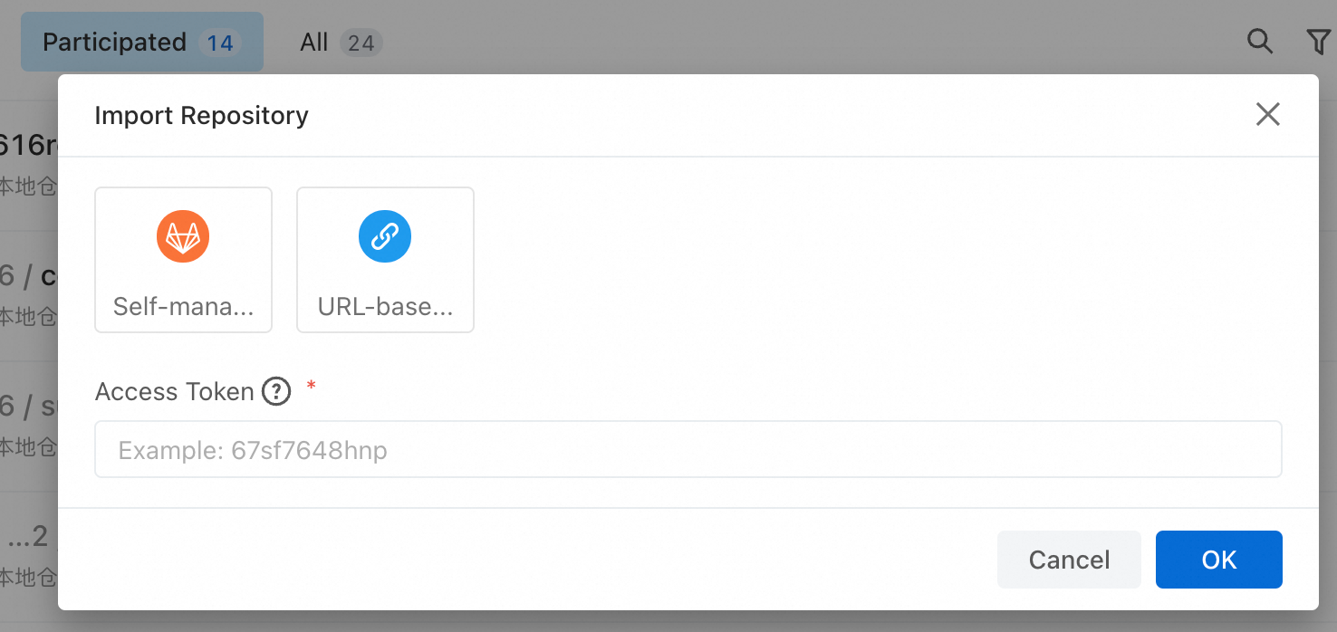Viewport: 1337px width, 632px height.
Task: Click the Import Repository dialog title
Action: click(201, 116)
